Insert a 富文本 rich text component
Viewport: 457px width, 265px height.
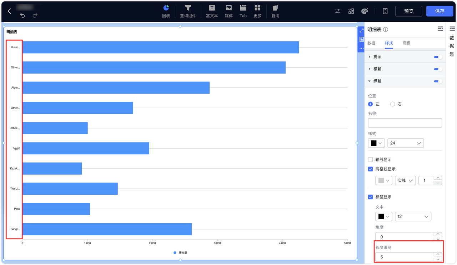tap(211, 11)
